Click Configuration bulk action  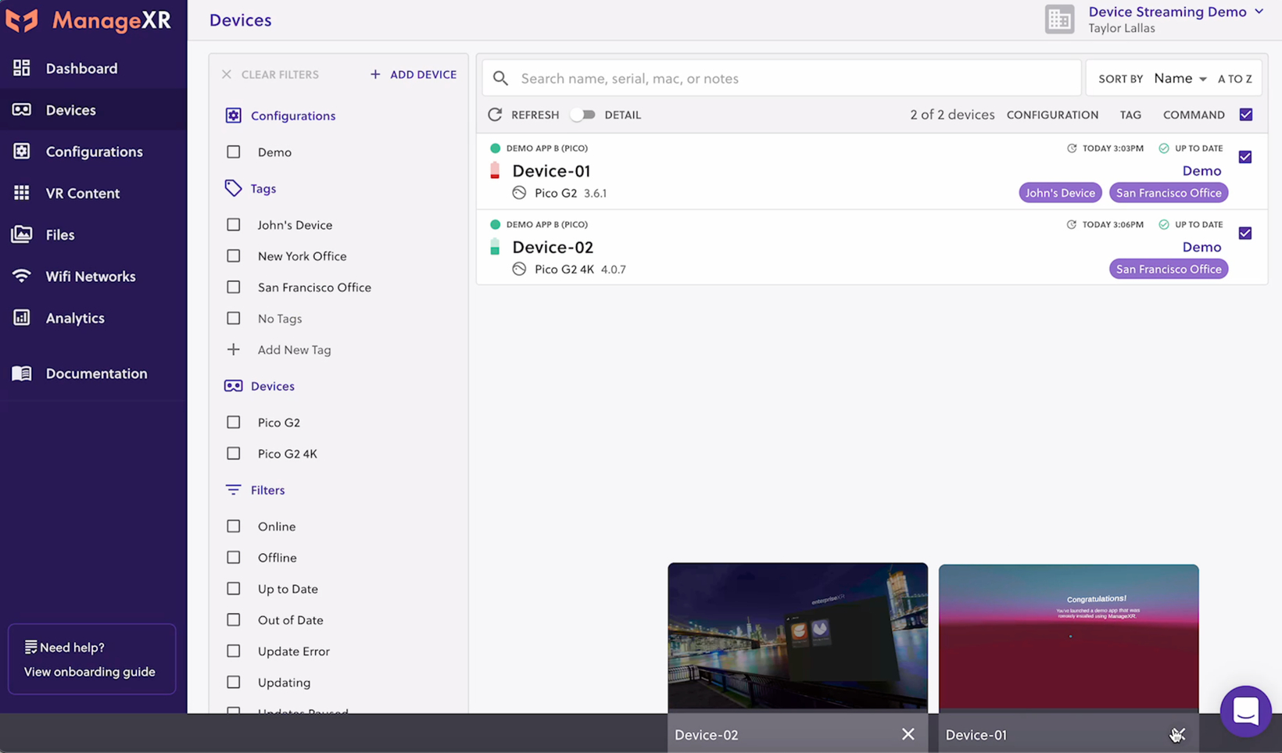click(1052, 115)
